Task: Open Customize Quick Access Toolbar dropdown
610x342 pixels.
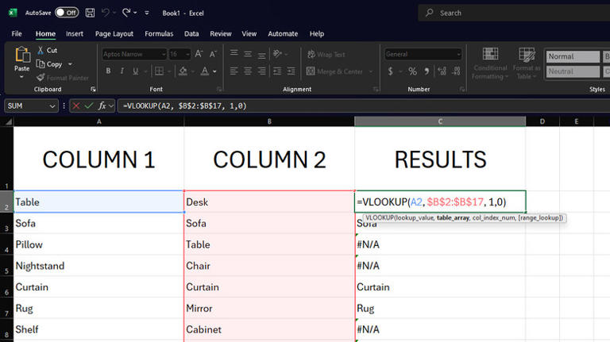Action: 147,13
